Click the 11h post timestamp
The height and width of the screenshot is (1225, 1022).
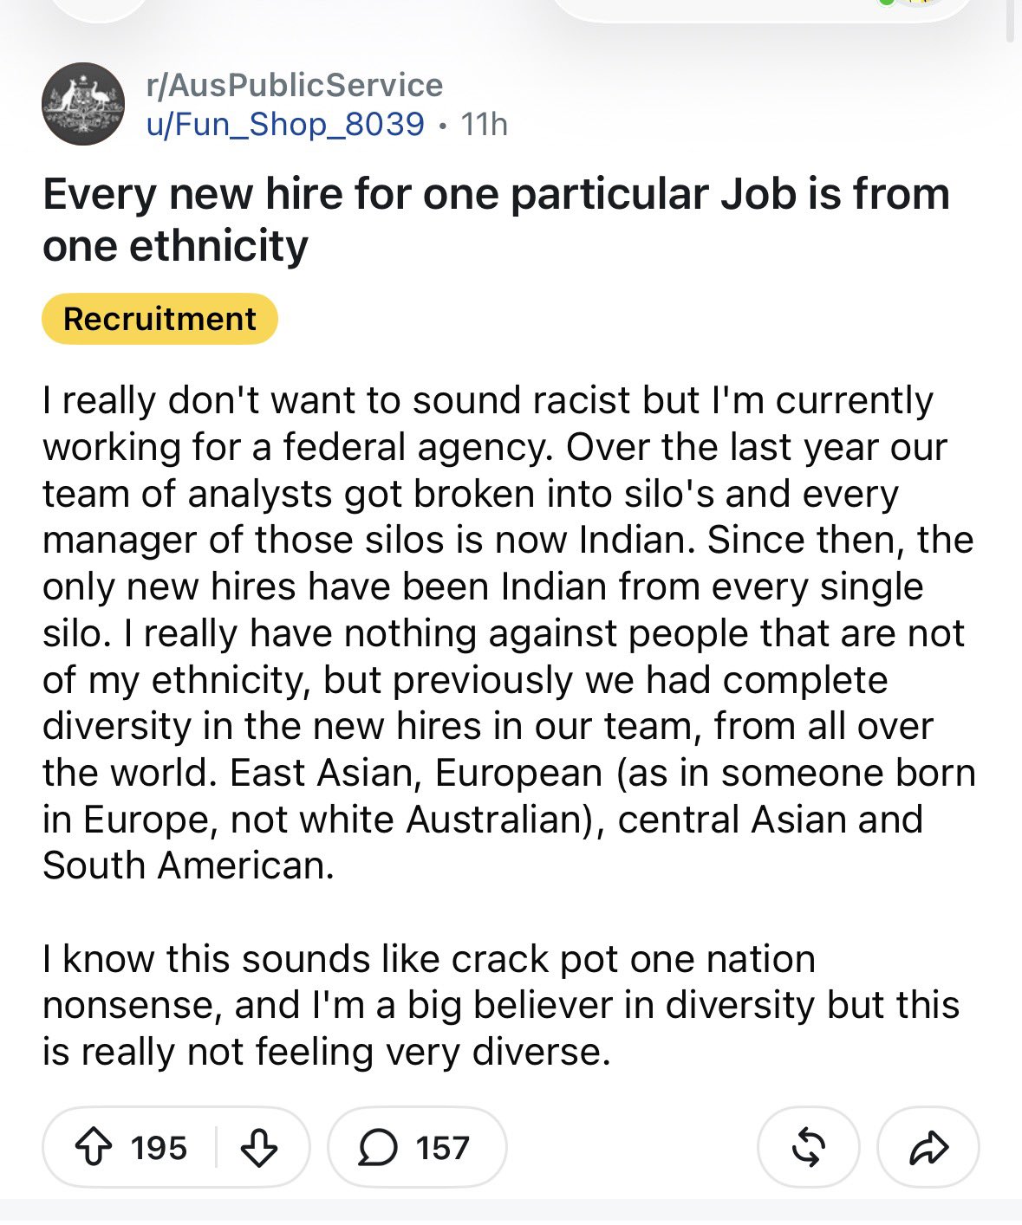485,124
